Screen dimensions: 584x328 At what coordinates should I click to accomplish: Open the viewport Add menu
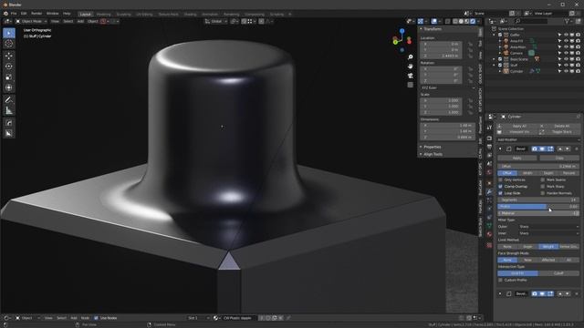coord(80,22)
